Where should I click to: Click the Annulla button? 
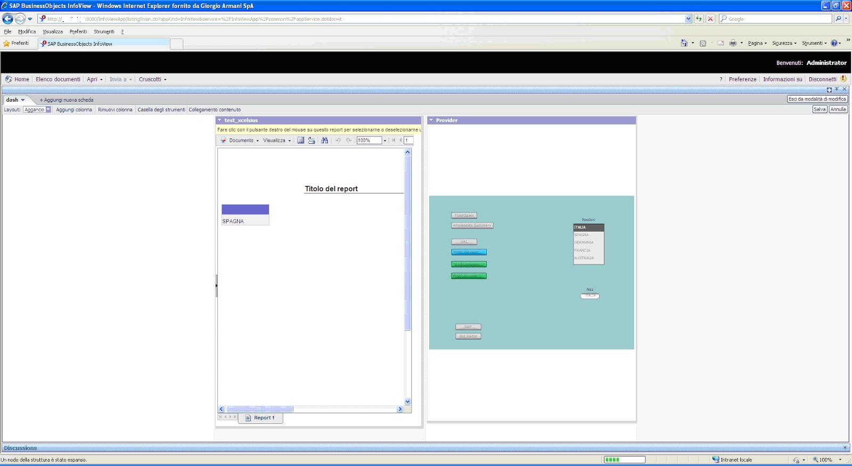pos(838,109)
